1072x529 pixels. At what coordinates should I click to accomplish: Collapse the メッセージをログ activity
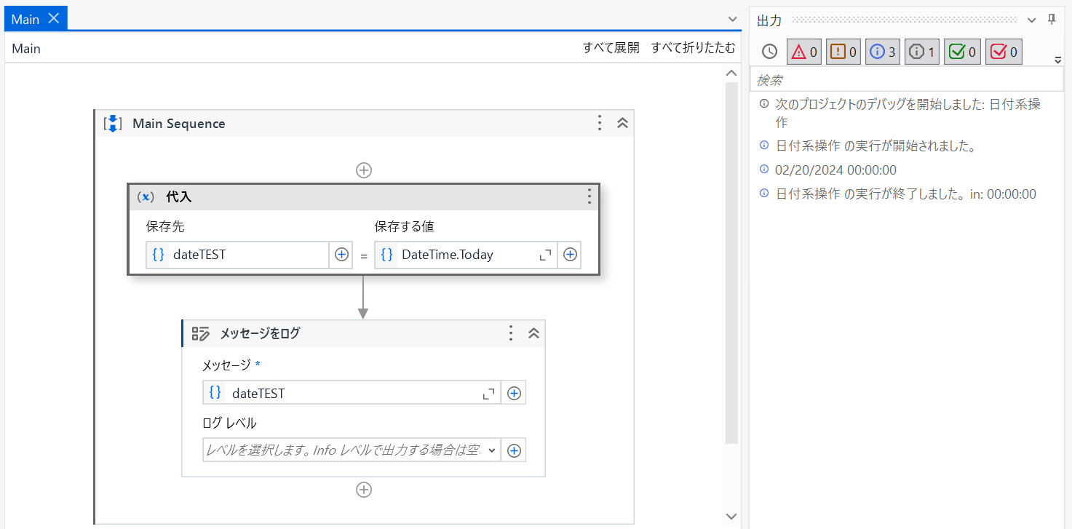[x=533, y=333]
